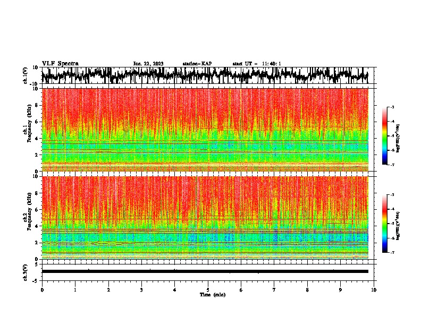Click the ch.2 spectrogram color scale bar
Screen dimensions: 421x325
click(x=384, y=224)
